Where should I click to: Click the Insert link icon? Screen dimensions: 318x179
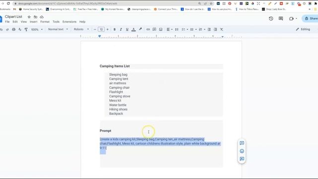pyautogui.click(x=148, y=29)
